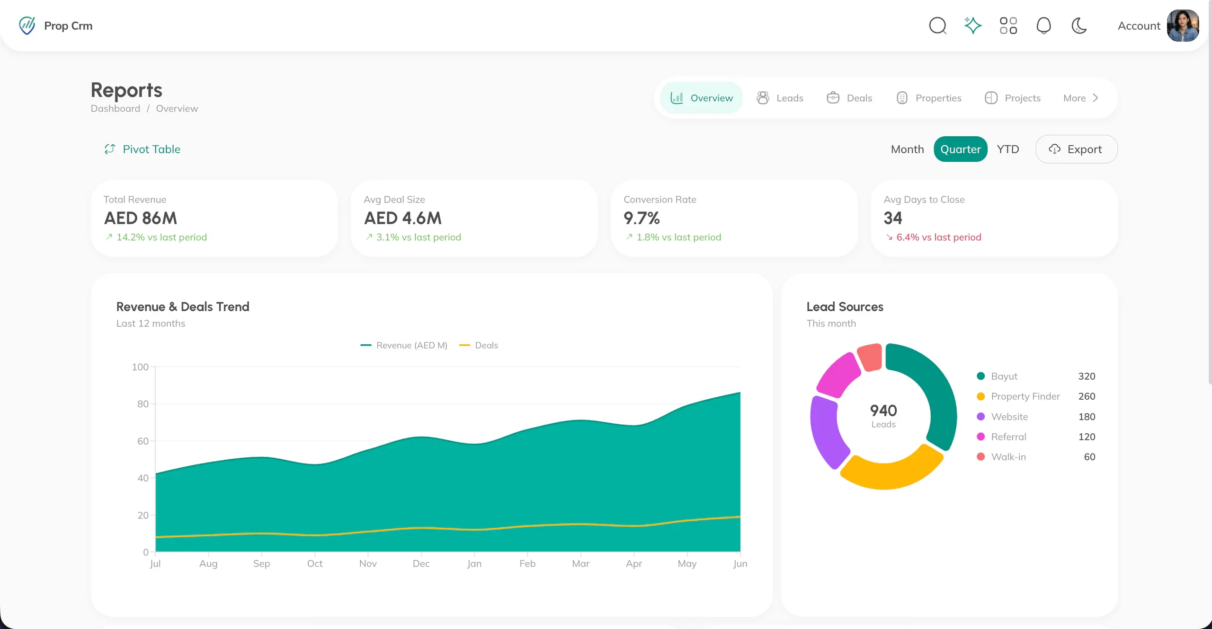1212x629 pixels.
Task: Click the pink Referral donut segment
Action: point(839,375)
